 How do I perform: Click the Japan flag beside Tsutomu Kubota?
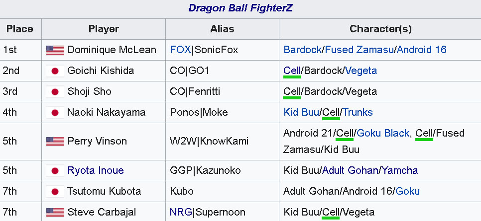(x=55, y=192)
